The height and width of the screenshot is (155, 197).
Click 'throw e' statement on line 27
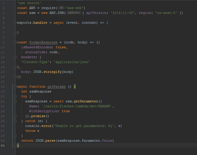pos(32,131)
